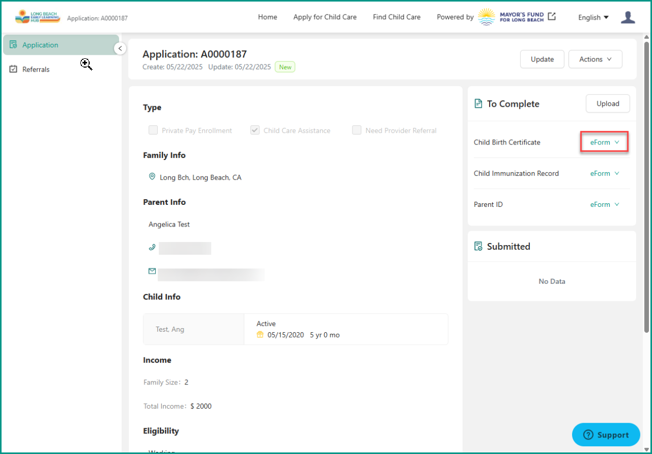Viewport: 652px width, 454px height.
Task: Click the external link icon beside Mayor's Fund
Action: coord(552,17)
